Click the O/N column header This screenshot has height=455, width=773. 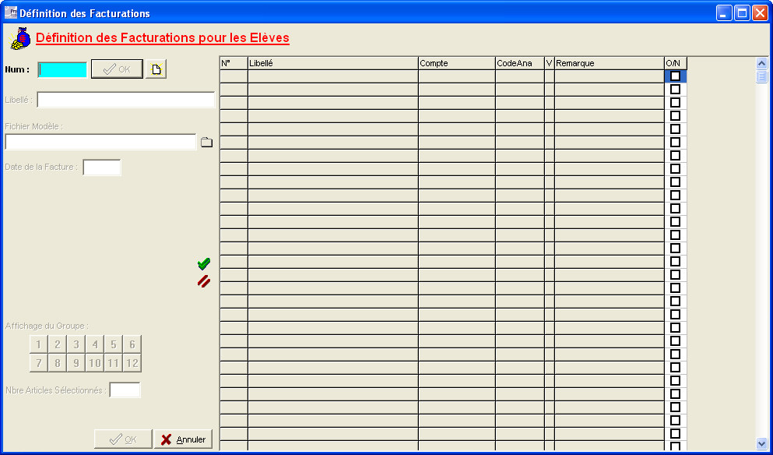click(676, 63)
